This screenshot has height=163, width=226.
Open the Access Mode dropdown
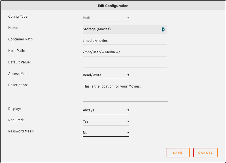pyautogui.click(x=106, y=75)
